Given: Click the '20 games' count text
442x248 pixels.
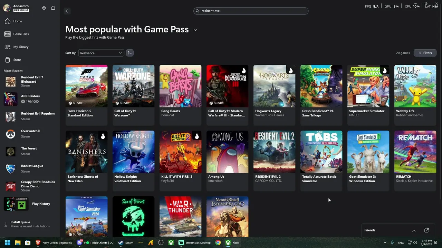Looking at the screenshot, I should 403,53.
